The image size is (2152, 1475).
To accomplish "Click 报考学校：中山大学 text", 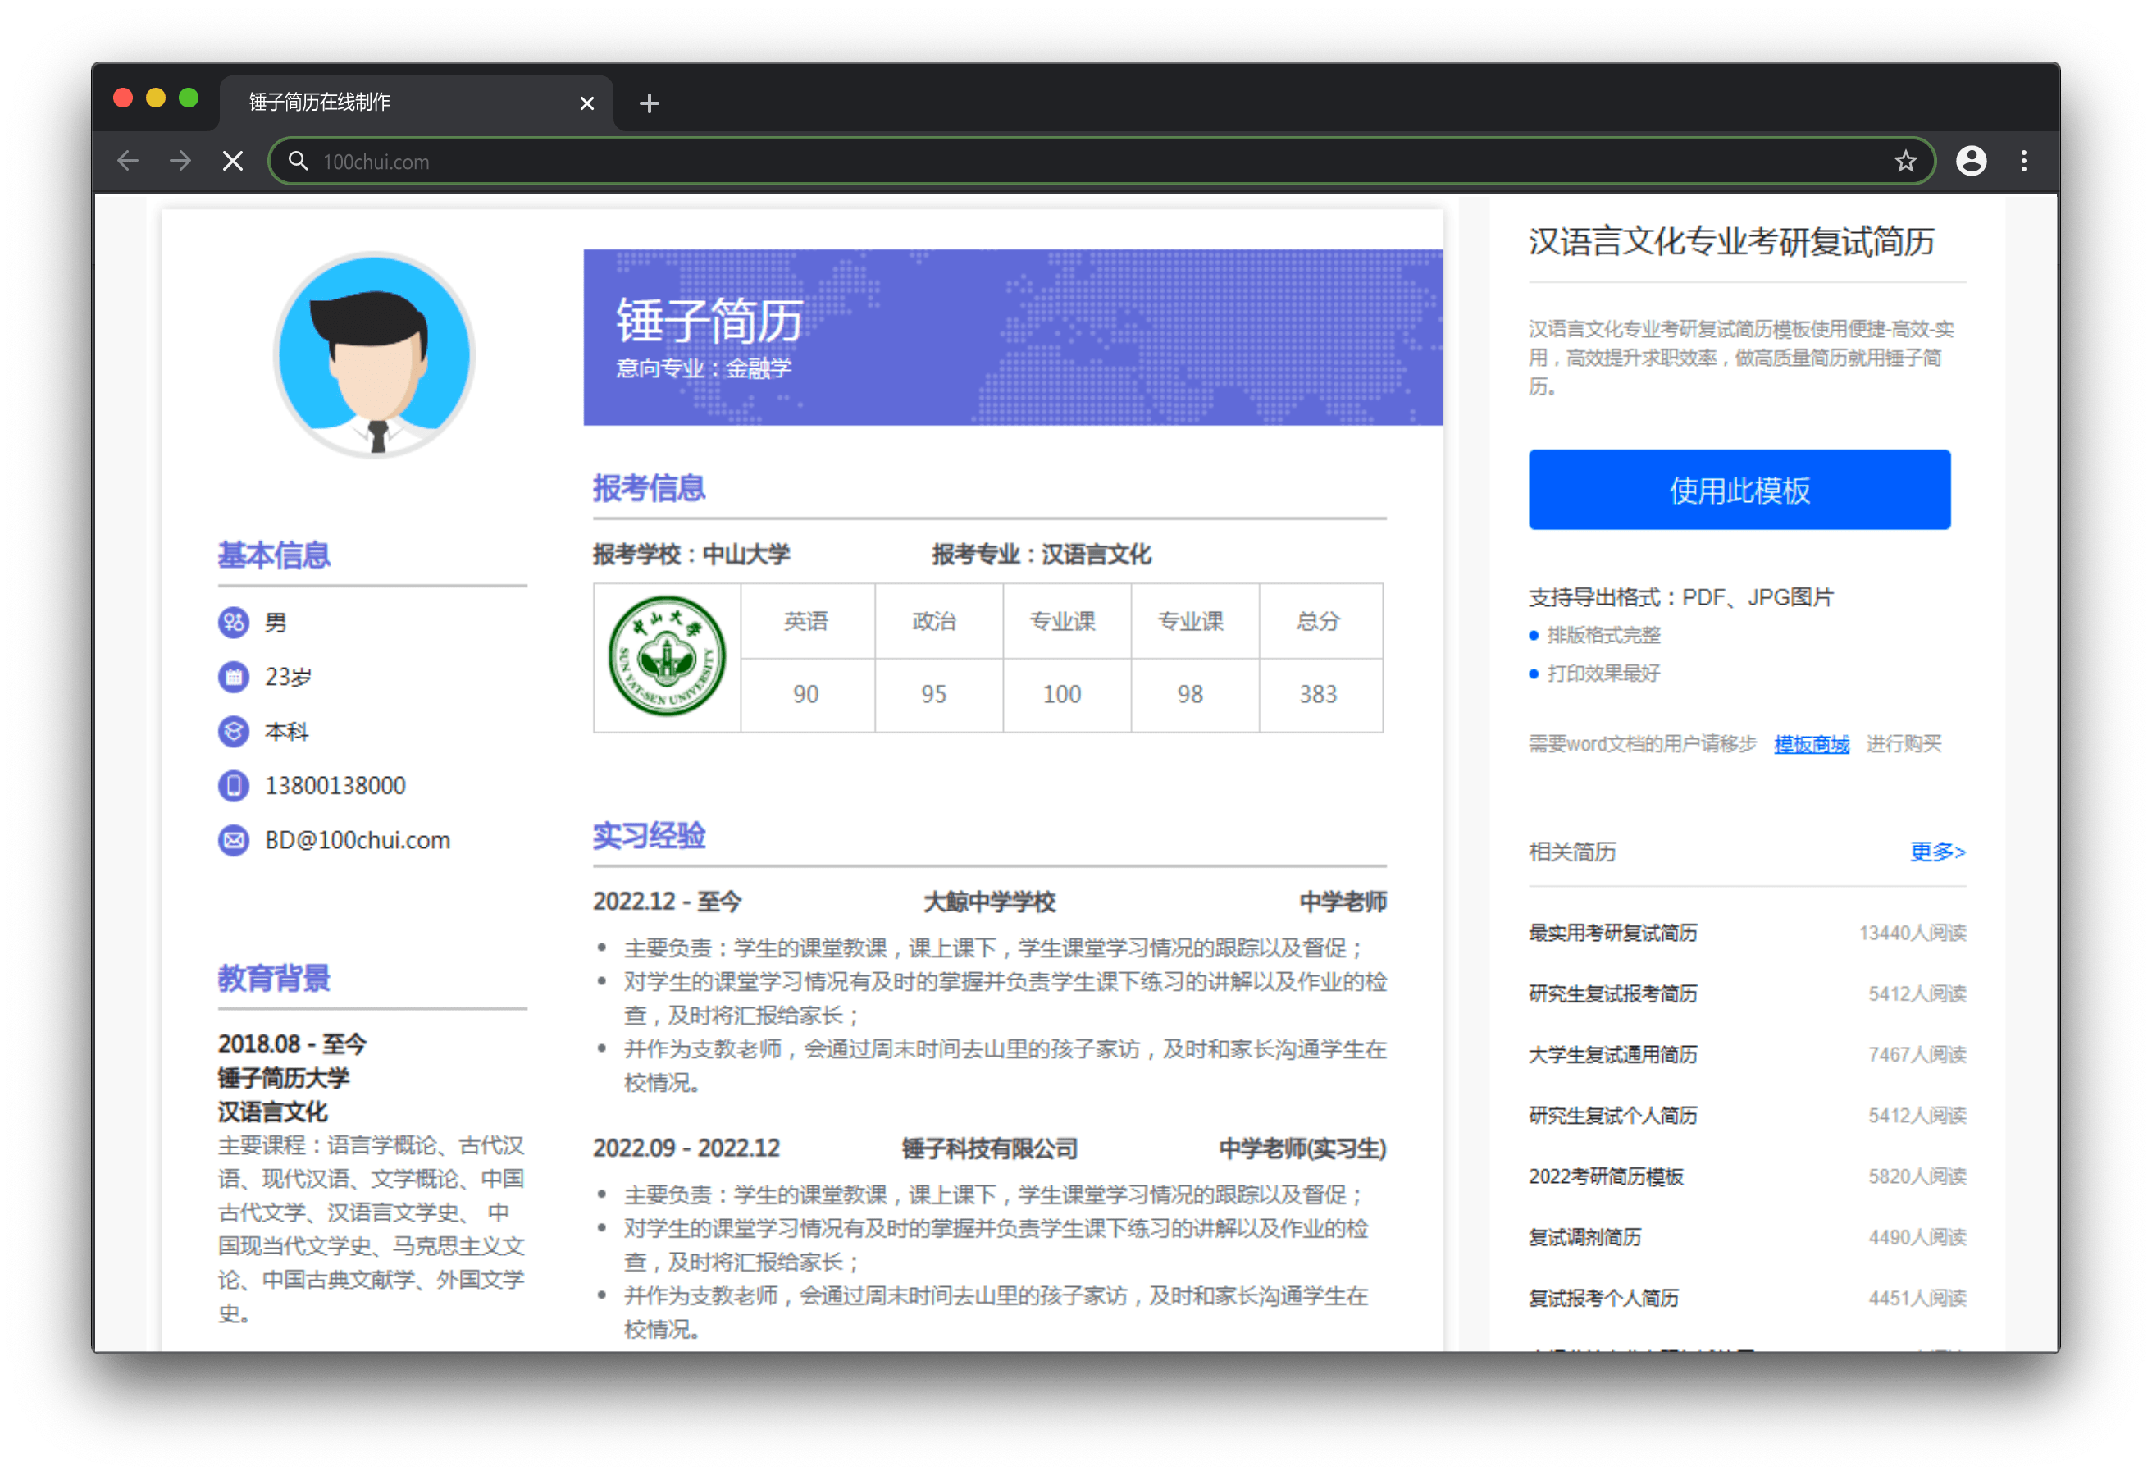I will click(691, 554).
